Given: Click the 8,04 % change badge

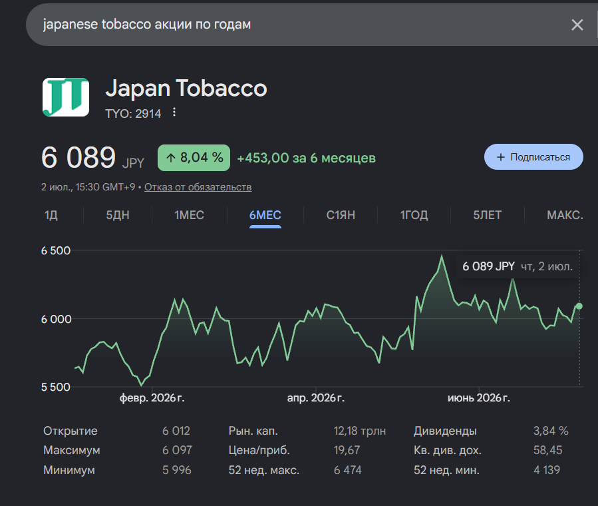Looking at the screenshot, I should pyautogui.click(x=194, y=157).
